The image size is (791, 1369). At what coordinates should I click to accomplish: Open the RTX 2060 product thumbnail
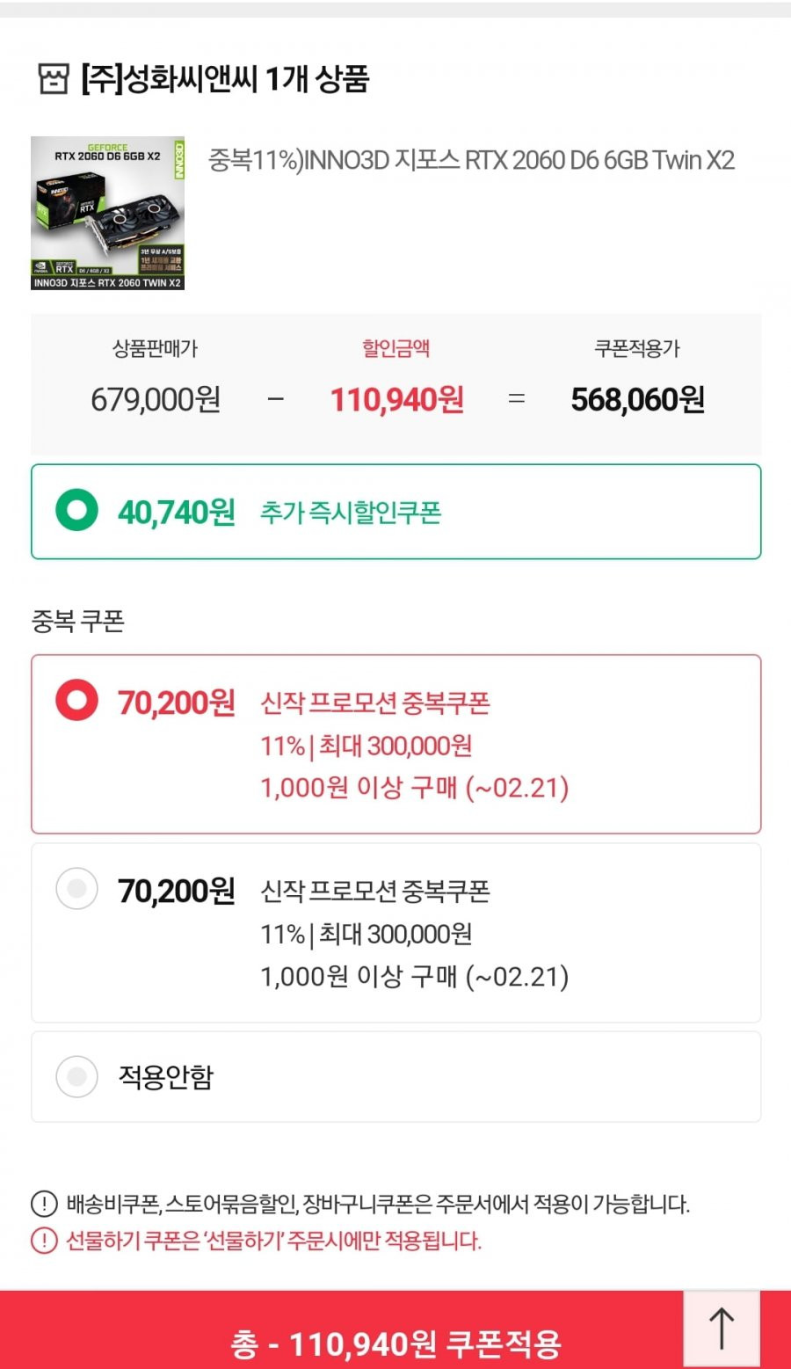coord(107,213)
